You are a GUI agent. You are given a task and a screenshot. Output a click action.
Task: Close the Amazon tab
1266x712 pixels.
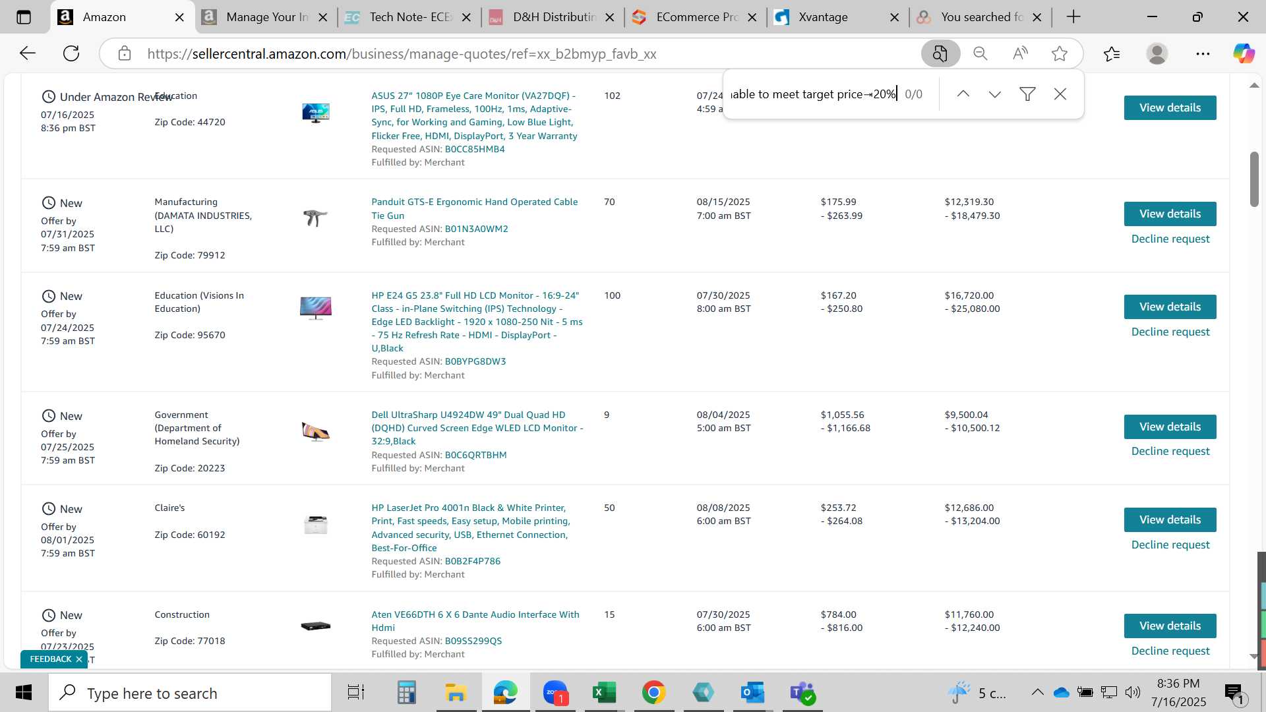pyautogui.click(x=179, y=17)
